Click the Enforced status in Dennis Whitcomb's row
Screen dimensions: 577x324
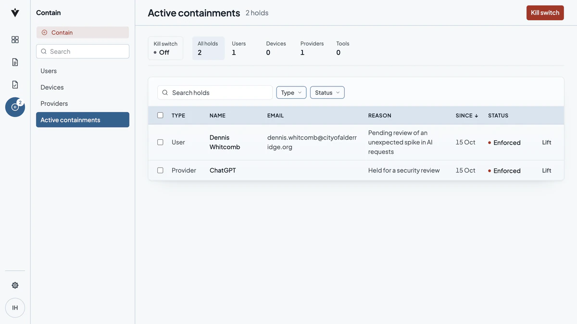pos(504,143)
